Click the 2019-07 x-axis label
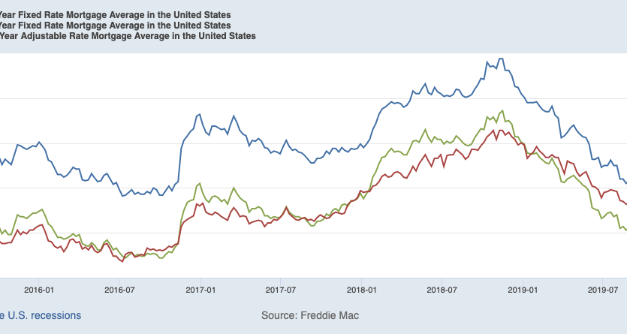Image resolution: width=627 pixels, height=334 pixels. click(602, 289)
